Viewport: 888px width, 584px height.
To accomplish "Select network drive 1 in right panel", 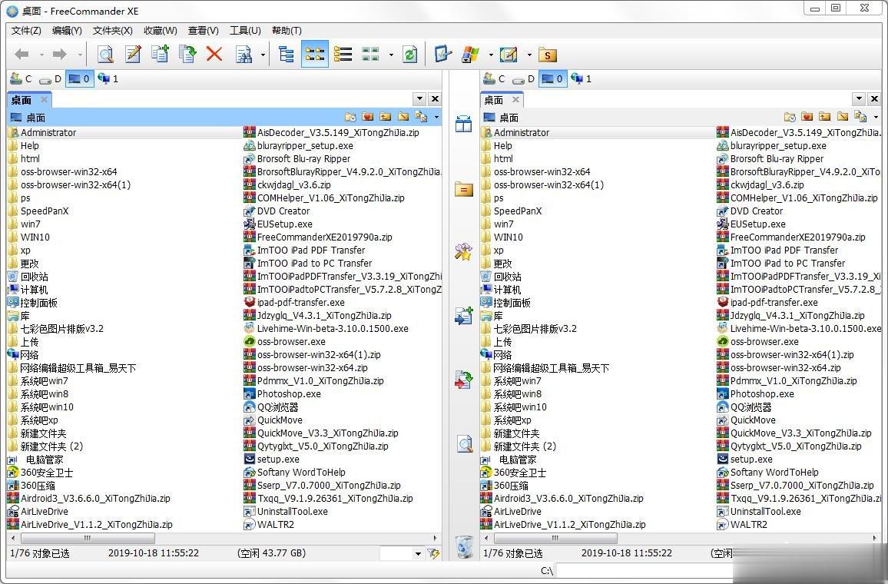I will (581, 78).
